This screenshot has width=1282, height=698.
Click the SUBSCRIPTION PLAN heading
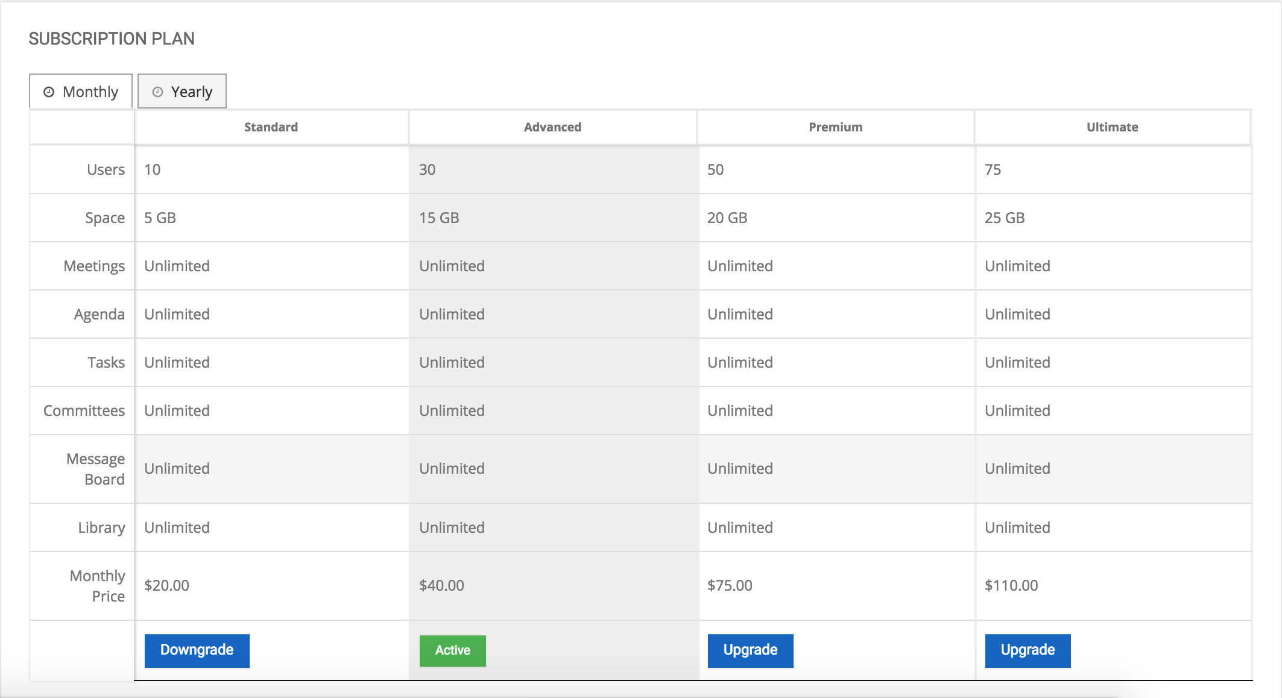point(112,39)
